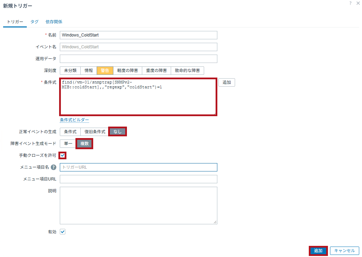Edit the 名前 field Windows_ColdStart

click(138, 35)
